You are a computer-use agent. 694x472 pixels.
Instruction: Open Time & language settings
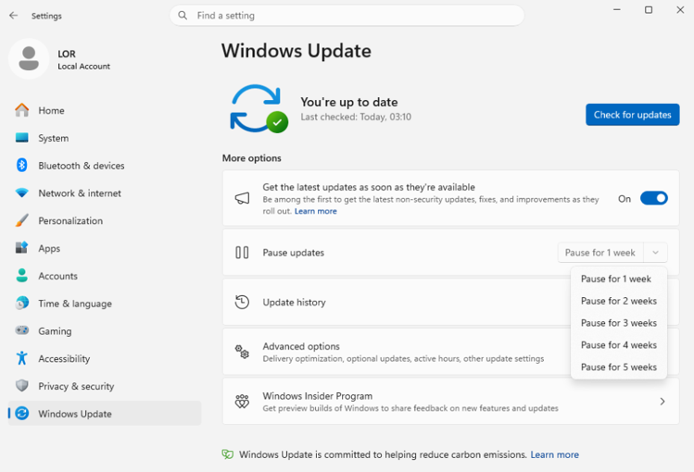pyautogui.click(x=105, y=304)
